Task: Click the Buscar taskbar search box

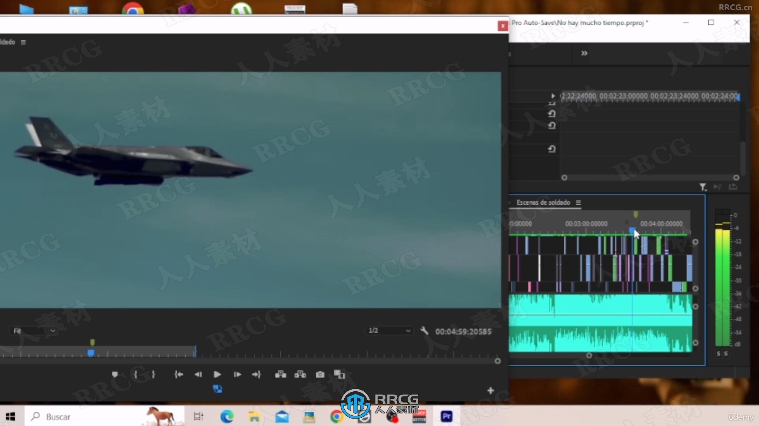Action: coord(104,417)
